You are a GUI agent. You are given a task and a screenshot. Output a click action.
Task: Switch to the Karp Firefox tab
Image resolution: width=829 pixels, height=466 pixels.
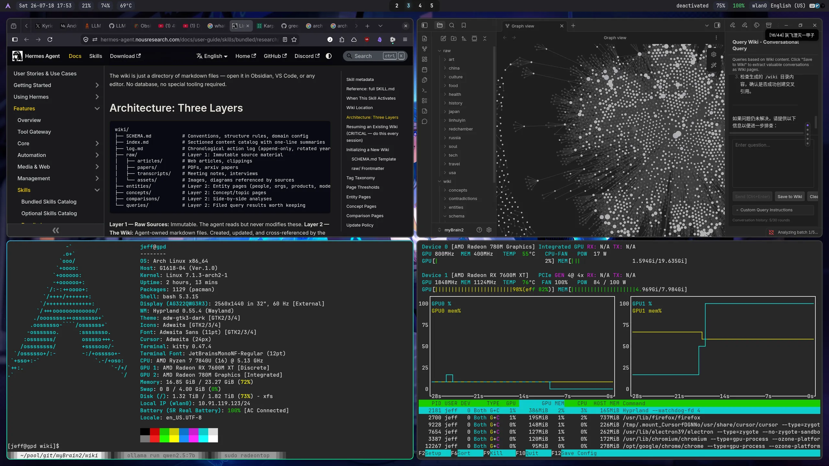266,26
